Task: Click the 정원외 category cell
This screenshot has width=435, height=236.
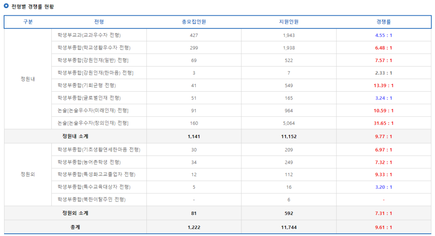Action: click(x=28, y=174)
